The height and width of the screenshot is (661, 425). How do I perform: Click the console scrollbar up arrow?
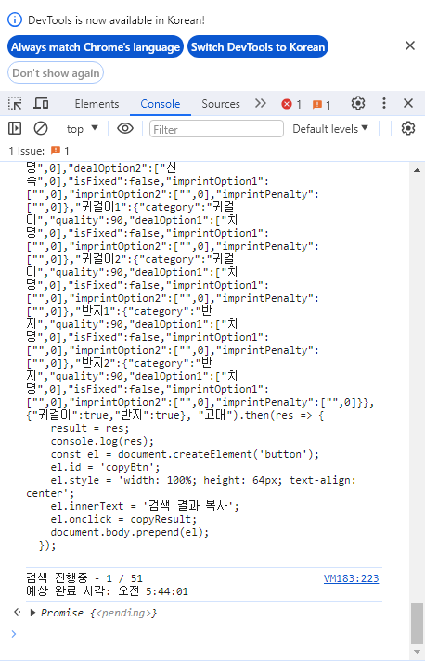pos(417,170)
